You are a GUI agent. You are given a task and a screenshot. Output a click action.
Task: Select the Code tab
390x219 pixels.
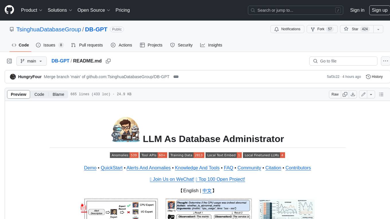click(20, 45)
